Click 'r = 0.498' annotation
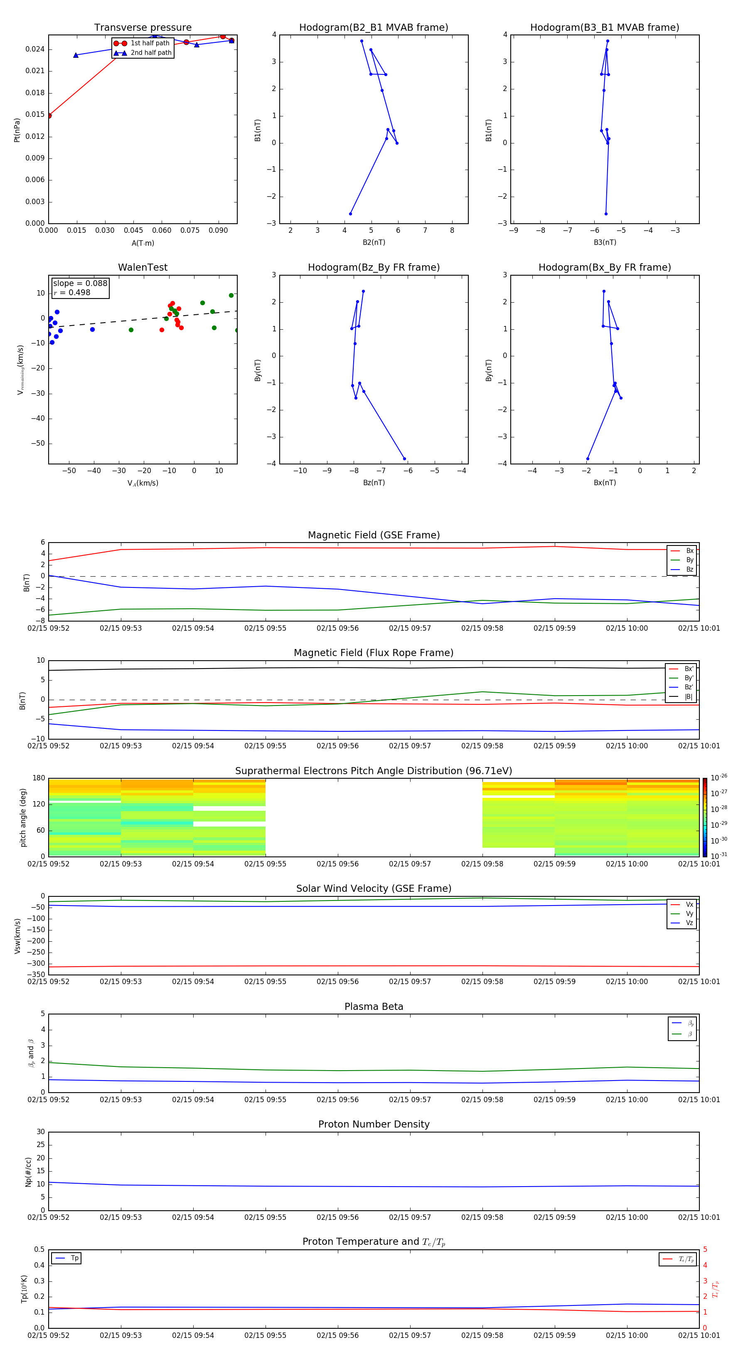This screenshot has width=748, height=1372. [x=72, y=292]
